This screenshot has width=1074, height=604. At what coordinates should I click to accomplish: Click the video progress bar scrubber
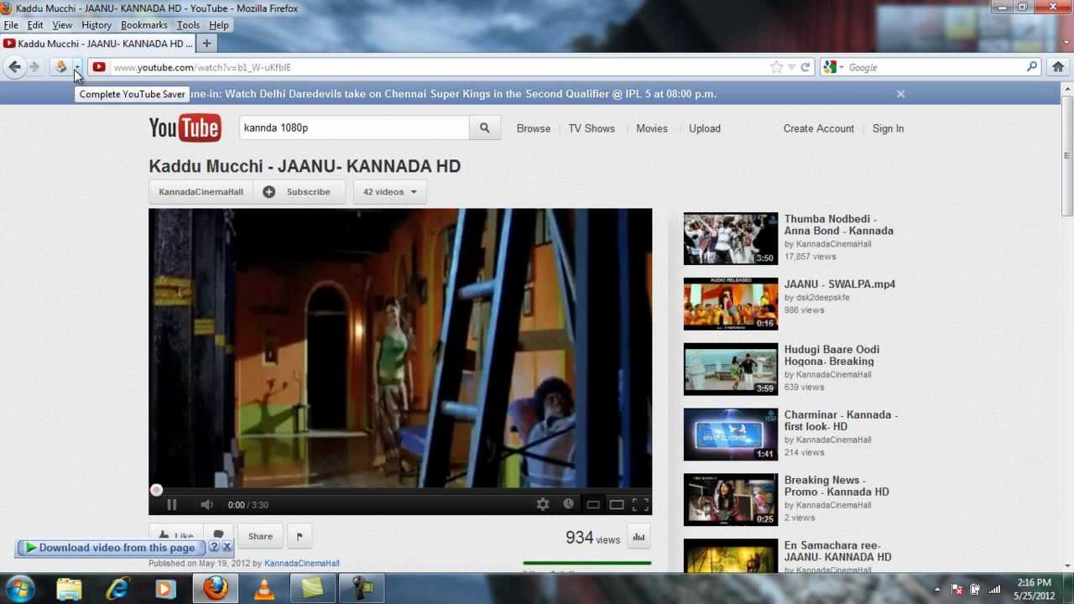click(156, 490)
